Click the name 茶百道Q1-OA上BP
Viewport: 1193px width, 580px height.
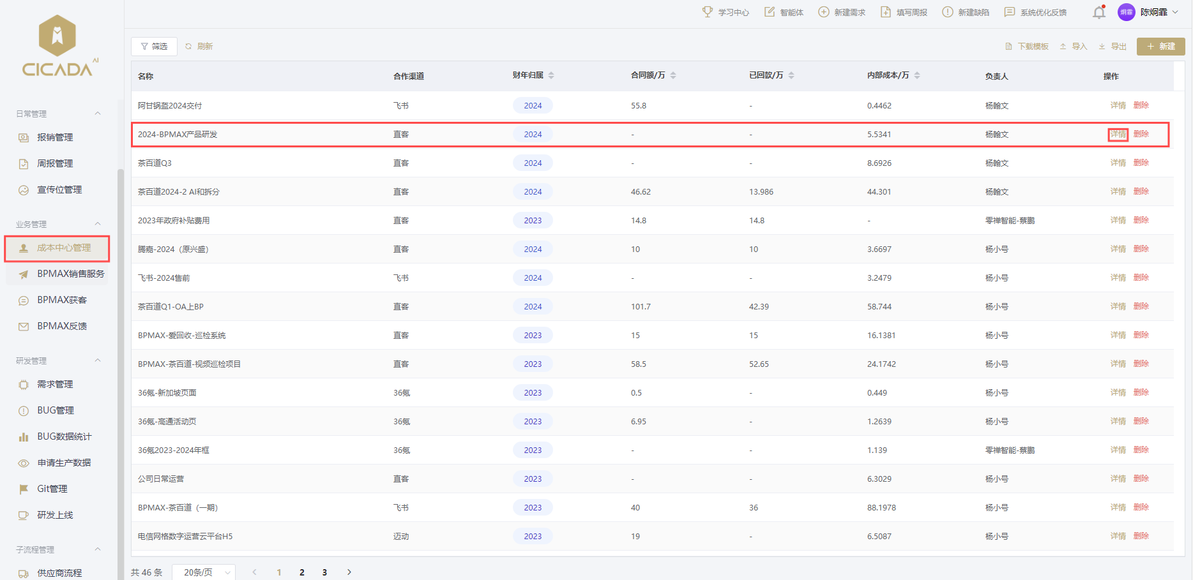pyautogui.click(x=171, y=307)
